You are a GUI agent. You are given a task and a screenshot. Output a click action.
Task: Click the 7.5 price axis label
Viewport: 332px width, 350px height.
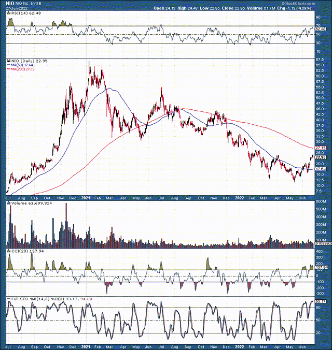pyautogui.click(x=319, y=191)
